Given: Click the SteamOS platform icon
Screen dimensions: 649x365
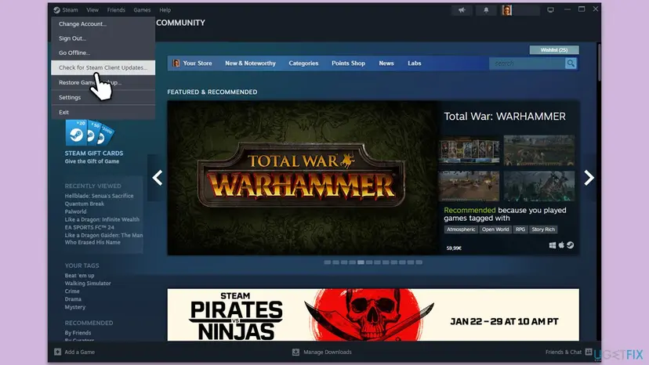Looking at the screenshot, I should point(571,245).
